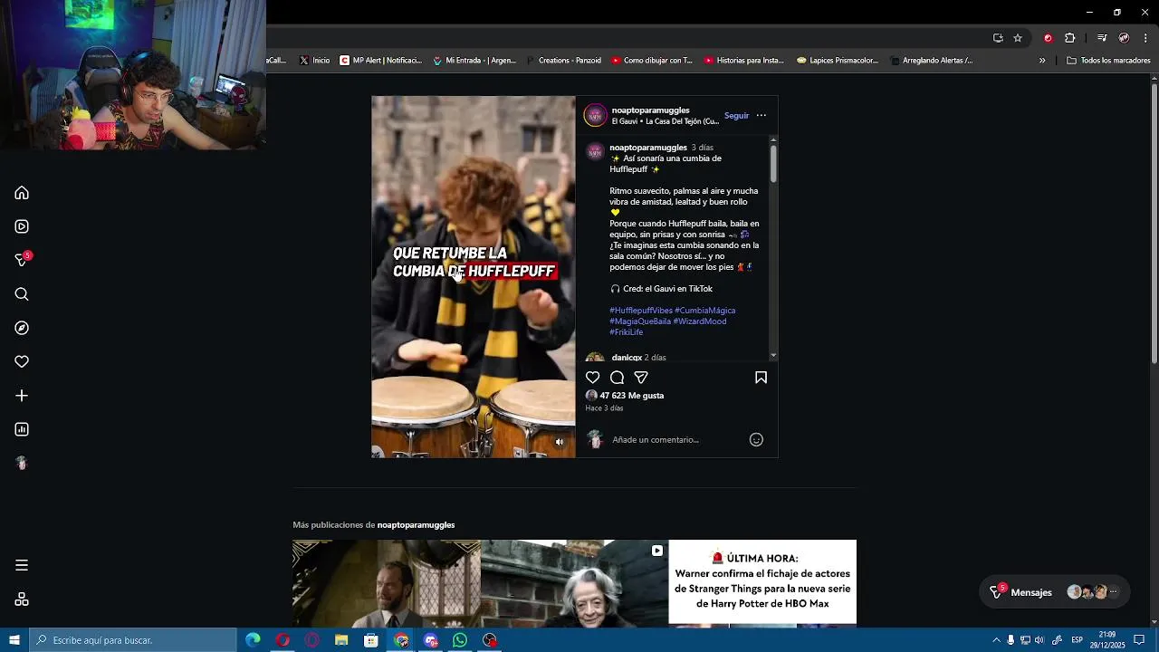Open WhatsApp from the taskbar

[460, 640]
